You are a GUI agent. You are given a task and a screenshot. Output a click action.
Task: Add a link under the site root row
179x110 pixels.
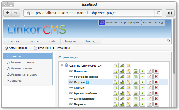[x=122, y=66]
